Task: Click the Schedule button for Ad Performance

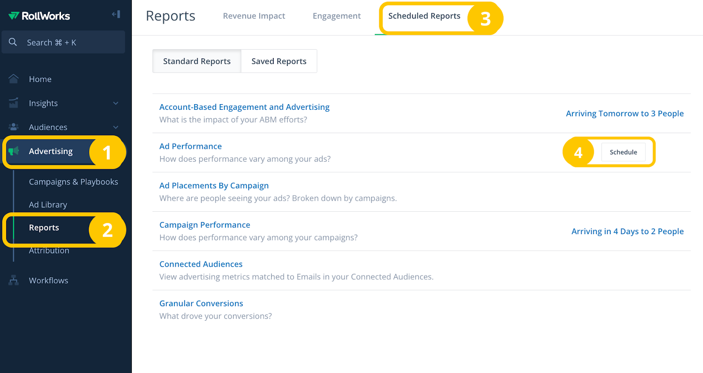Action: pos(623,152)
